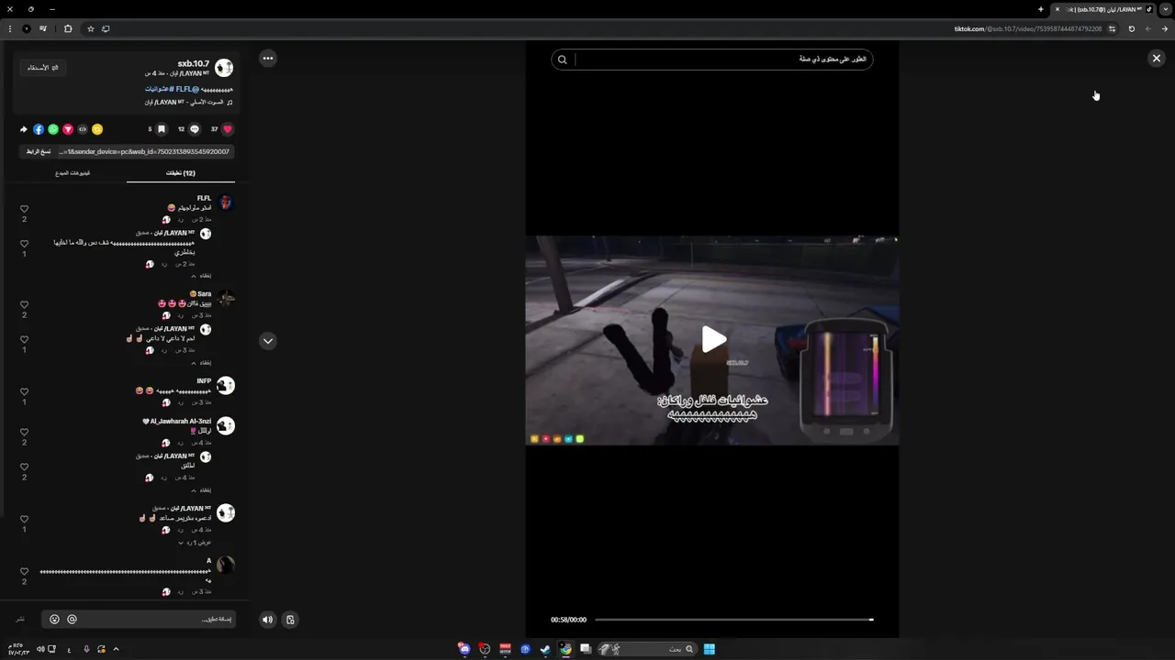Open Steam from the taskbar
The width and height of the screenshot is (1175, 660).
click(x=545, y=649)
